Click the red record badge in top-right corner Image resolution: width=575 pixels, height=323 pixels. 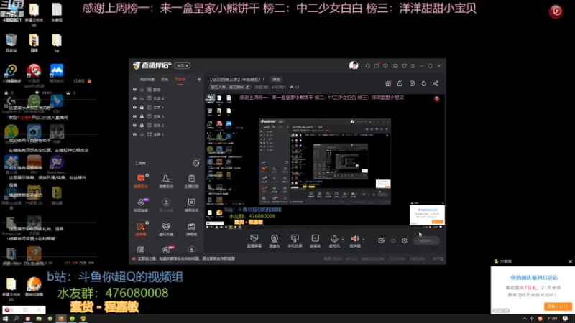coord(556,11)
